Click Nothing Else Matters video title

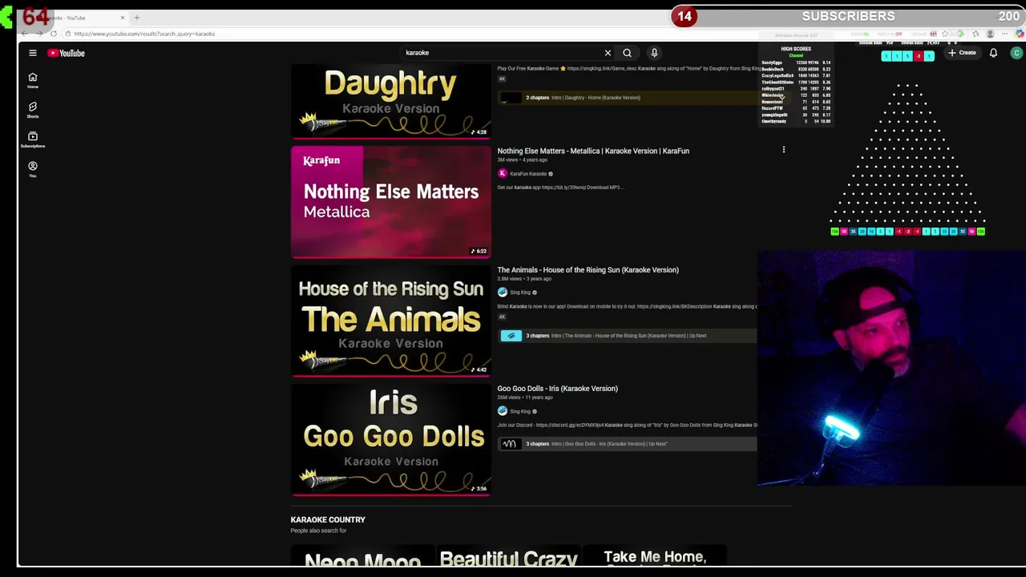593,151
